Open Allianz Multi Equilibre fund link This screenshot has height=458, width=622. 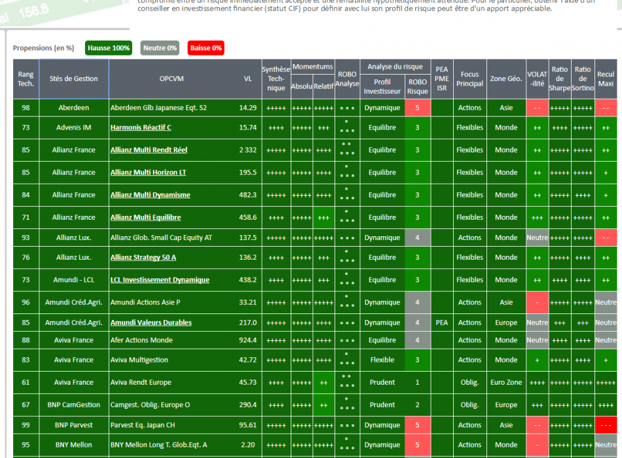145,217
